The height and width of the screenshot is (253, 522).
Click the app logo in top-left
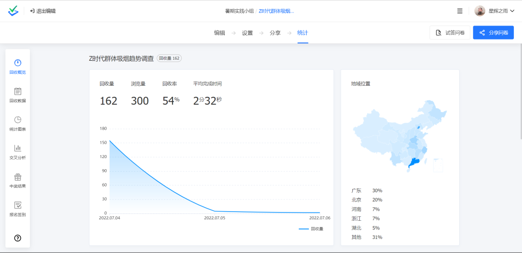point(13,11)
